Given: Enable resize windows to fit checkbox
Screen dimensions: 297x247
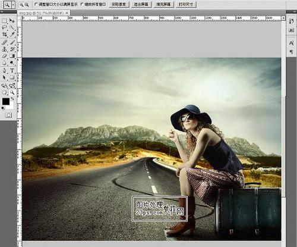Looking at the screenshot, I should coord(36,4).
